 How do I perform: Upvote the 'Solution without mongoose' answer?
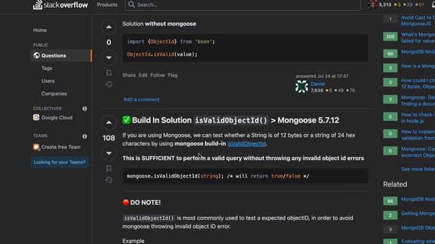(x=109, y=27)
